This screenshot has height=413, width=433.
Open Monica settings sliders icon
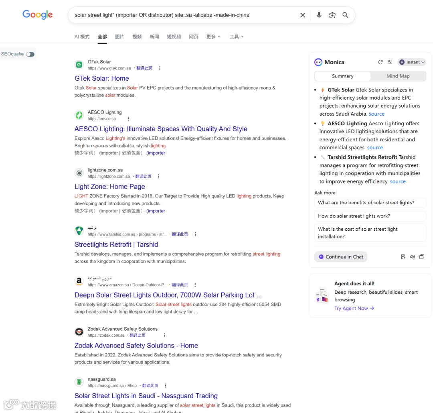pos(390,62)
